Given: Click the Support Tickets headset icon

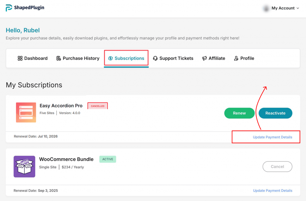Looking at the screenshot, I should click(155, 58).
